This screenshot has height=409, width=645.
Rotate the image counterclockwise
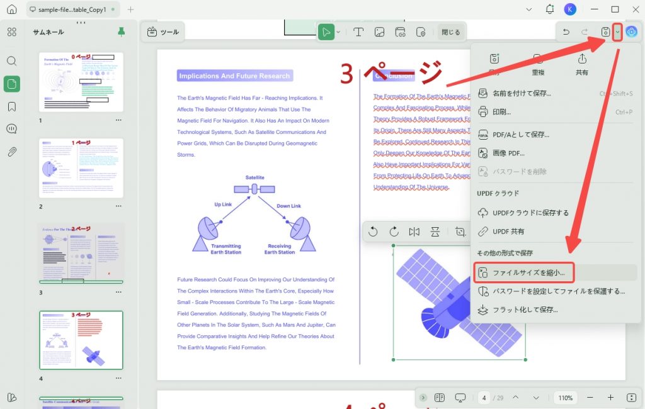373,232
